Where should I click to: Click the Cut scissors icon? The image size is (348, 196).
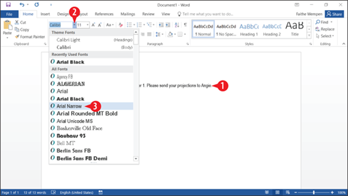click(17, 22)
